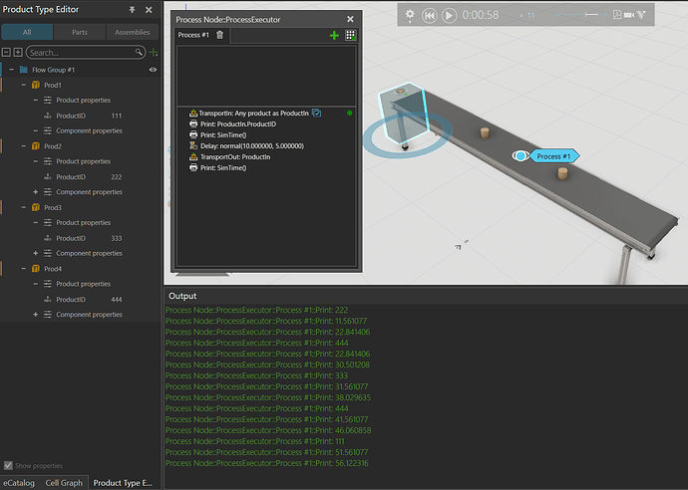688x490 pixels.
Task: Toggle the TransportIn statement checkbox icon
Action: tap(316, 114)
